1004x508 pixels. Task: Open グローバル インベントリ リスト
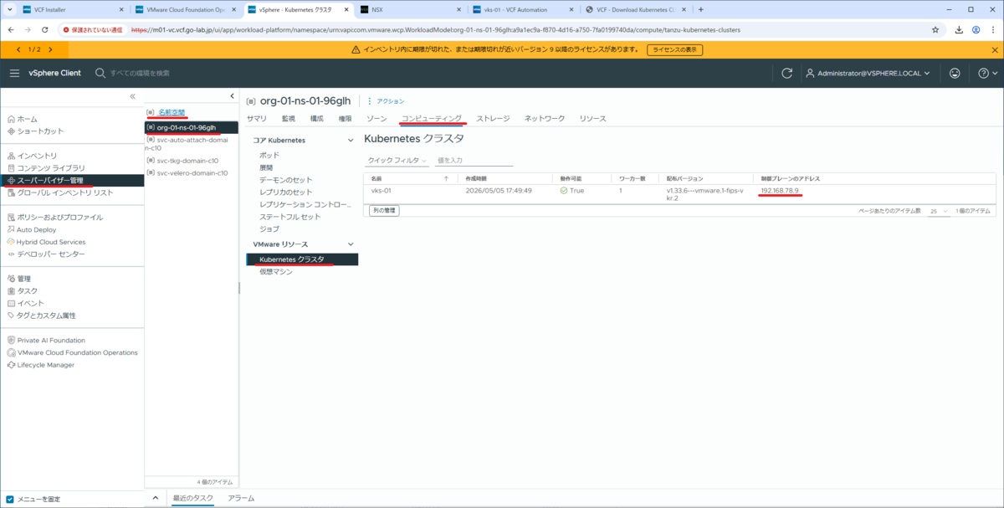click(65, 192)
